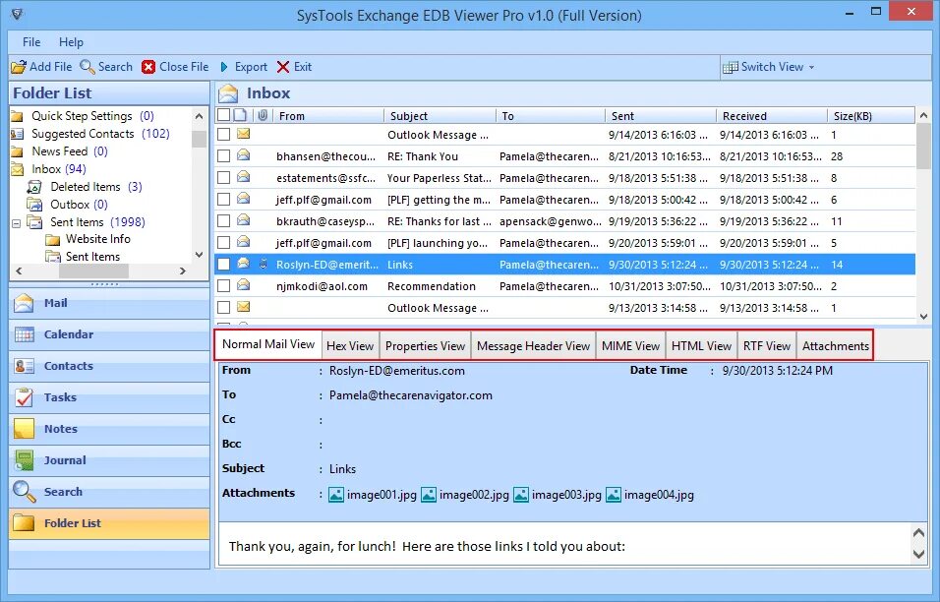940x602 pixels.
Task: Check the box for the Links email
Action: [x=223, y=265]
